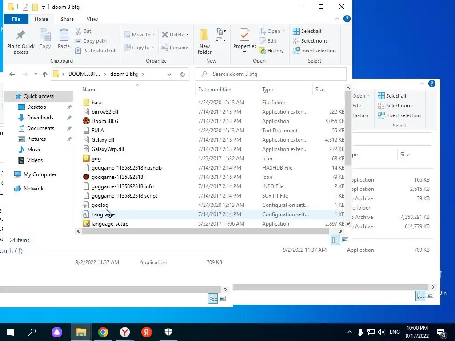Sort by the Name column header
Viewport: 455px width, 341px height.
tap(89, 90)
